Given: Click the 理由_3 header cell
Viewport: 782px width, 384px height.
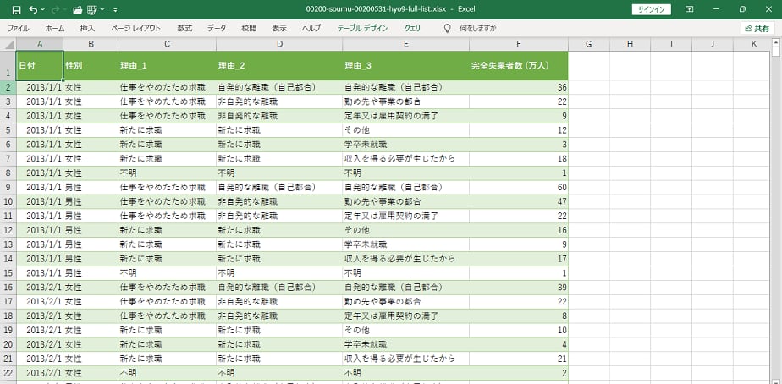Looking at the screenshot, I should click(406, 65).
